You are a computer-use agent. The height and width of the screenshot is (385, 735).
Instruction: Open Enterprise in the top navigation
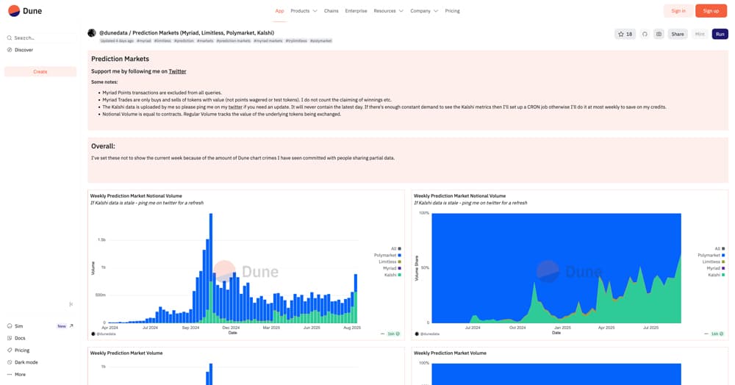coord(356,11)
